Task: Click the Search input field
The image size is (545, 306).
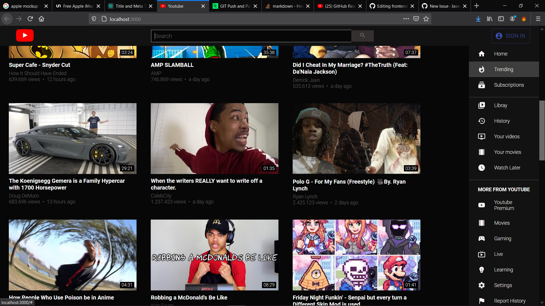Action: [x=251, y=36]
